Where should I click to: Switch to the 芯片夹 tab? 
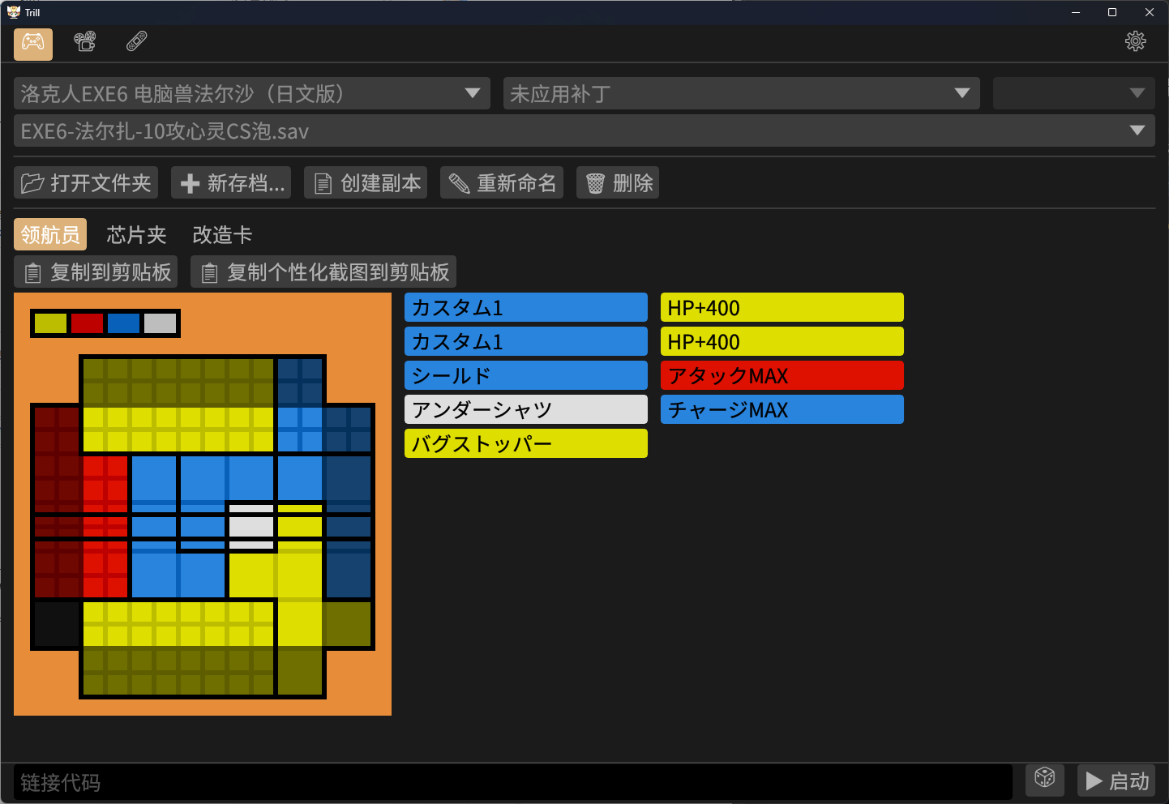point(136,235)
